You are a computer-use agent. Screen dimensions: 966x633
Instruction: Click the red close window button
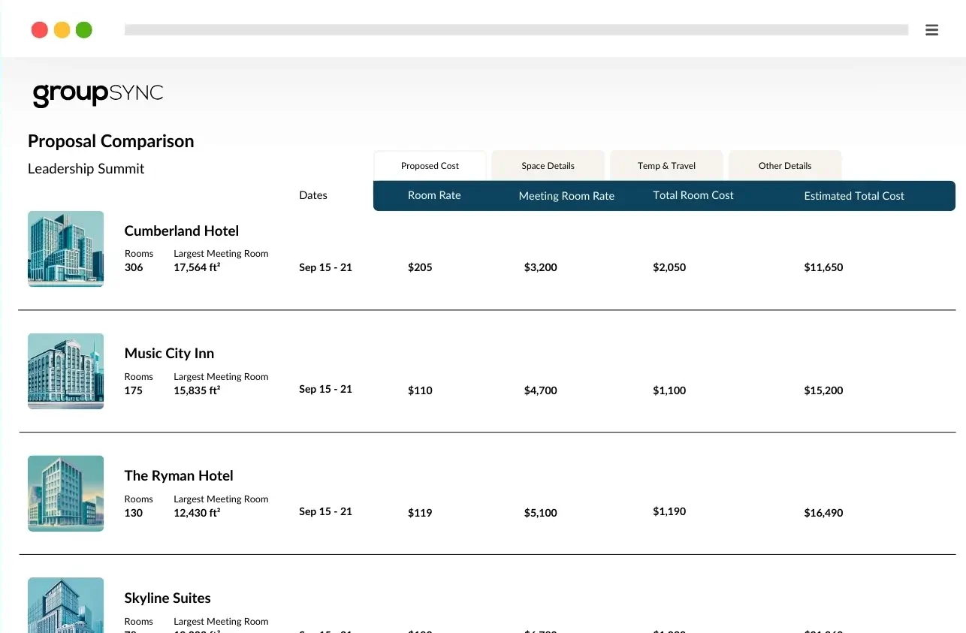tap(40, 30)
